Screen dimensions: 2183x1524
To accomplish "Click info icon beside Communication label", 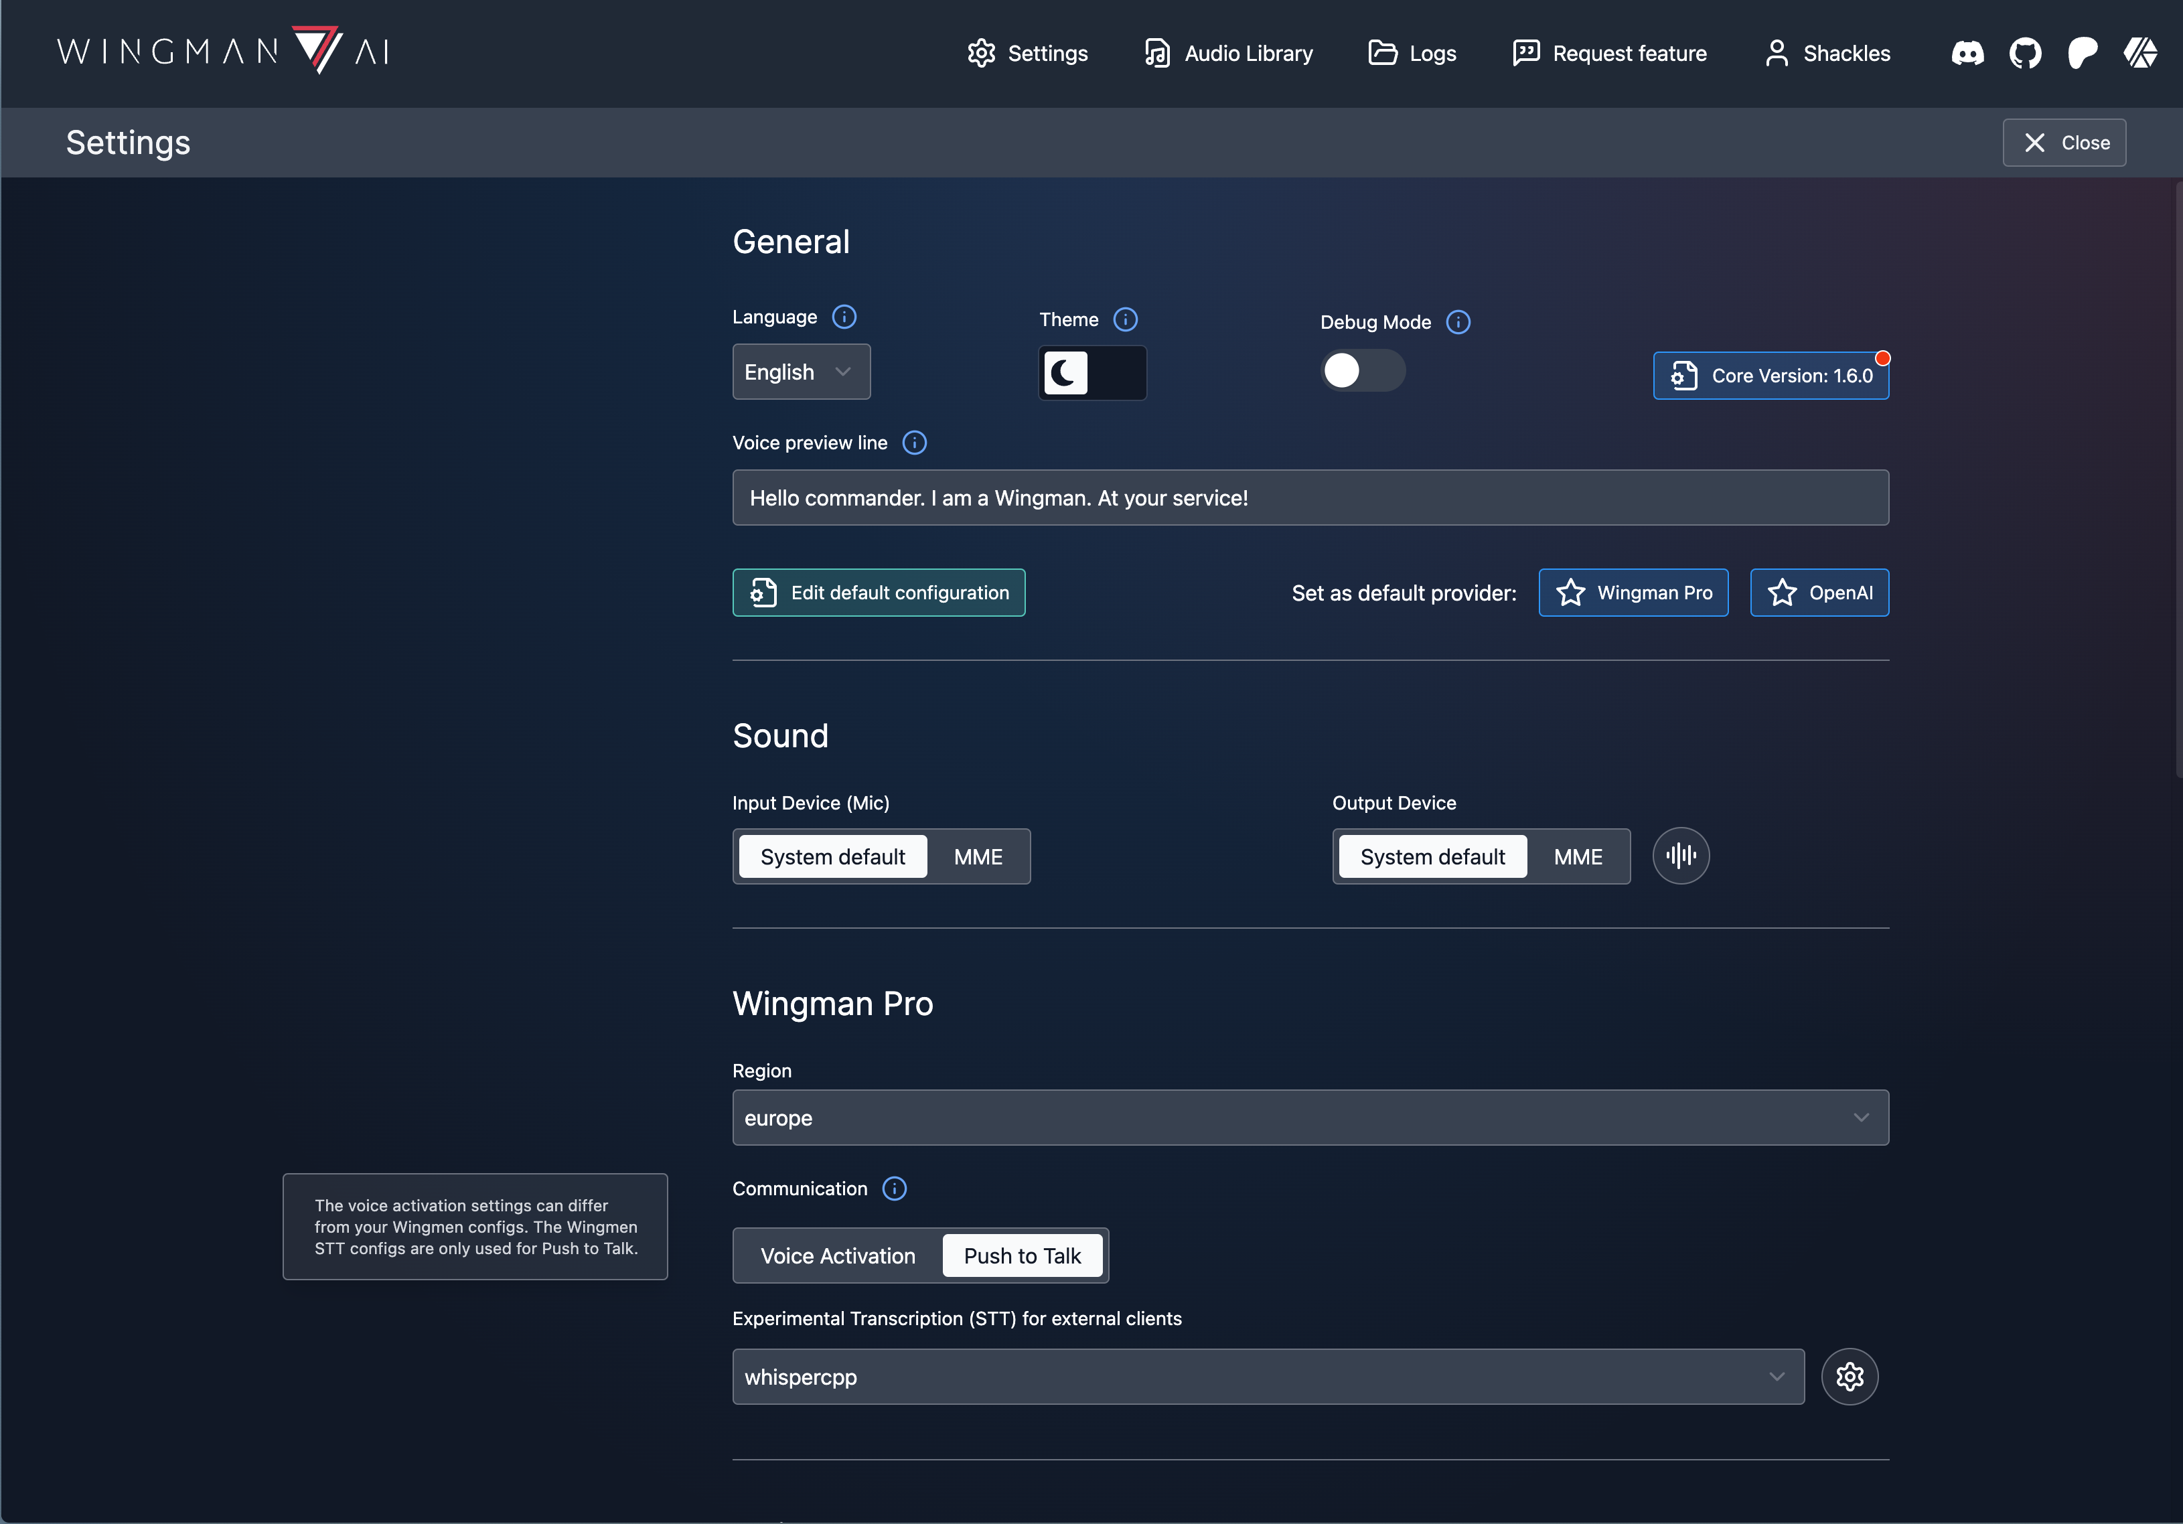I will 894,1189.
